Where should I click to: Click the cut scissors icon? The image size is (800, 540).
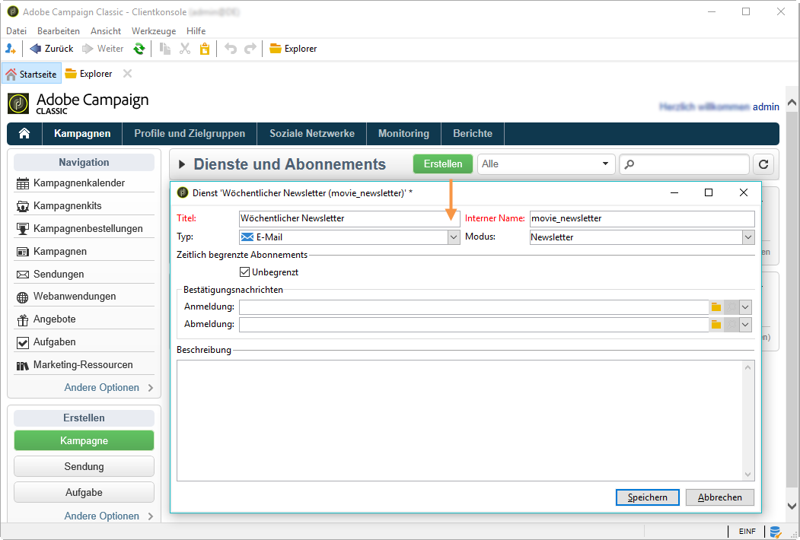tap(185, 49)
